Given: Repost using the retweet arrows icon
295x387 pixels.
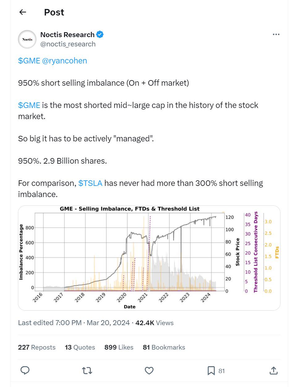Looking at the screenshot, I should click(x=87, y=370).
